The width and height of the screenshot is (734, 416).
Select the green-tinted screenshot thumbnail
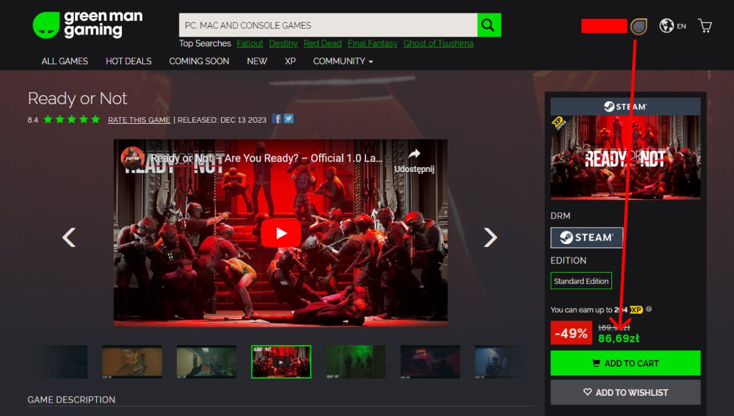coord(356,362)
